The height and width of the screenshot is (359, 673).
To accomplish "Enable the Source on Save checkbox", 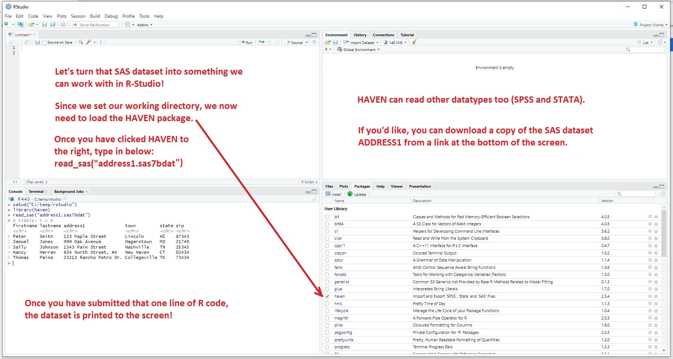I will (x=45, y=42).
